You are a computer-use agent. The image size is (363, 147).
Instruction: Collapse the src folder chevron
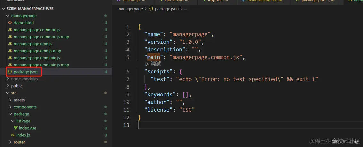pos(8,93)
